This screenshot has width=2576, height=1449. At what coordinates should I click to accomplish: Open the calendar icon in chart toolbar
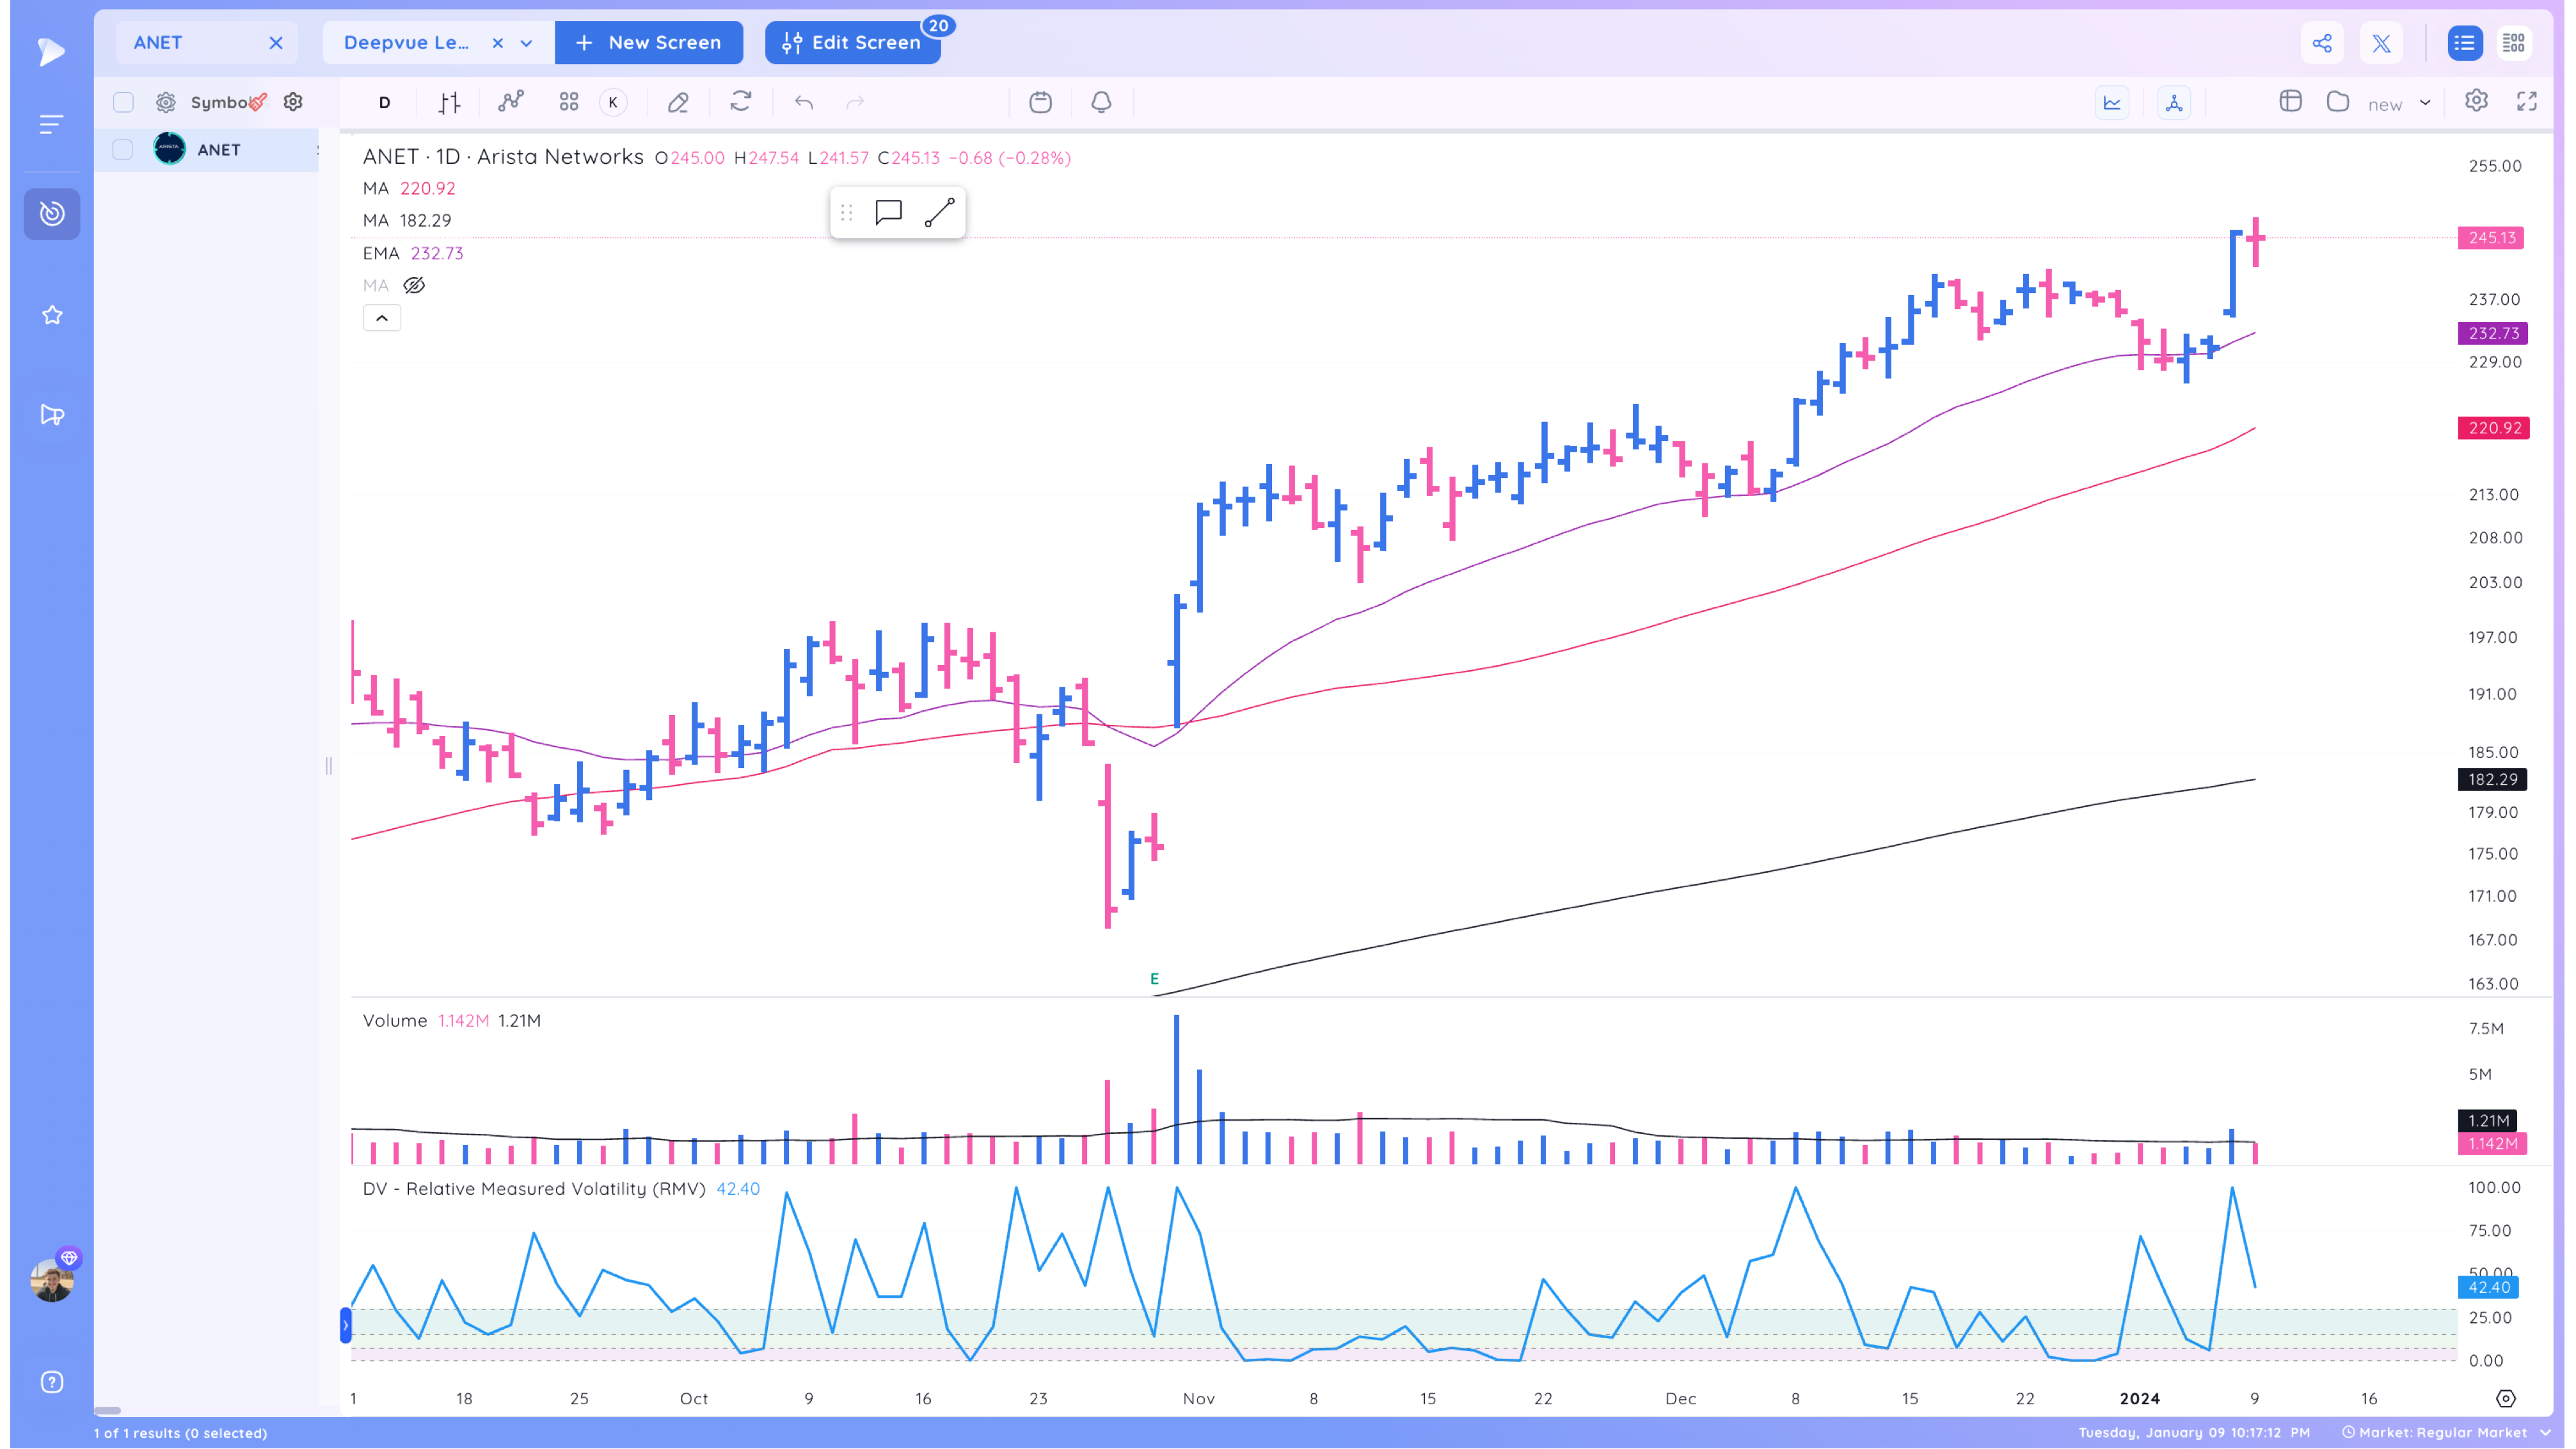click(1040, 102)
